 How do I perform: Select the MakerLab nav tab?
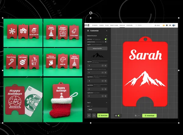tap(122, 25)
